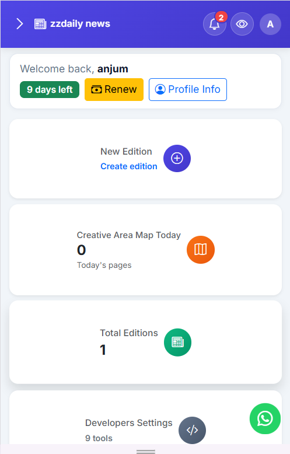Click the Total Editions count 1
The height and width of the screenshot is (454, 290).
(x=103, y=350)
